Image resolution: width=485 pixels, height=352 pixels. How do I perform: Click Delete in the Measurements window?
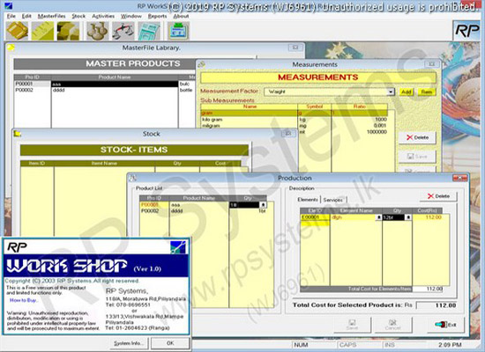pos(417,137)
